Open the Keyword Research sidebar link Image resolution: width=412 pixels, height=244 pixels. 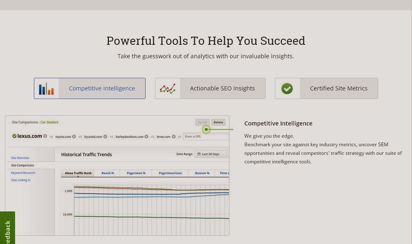(x=23, y=173)
